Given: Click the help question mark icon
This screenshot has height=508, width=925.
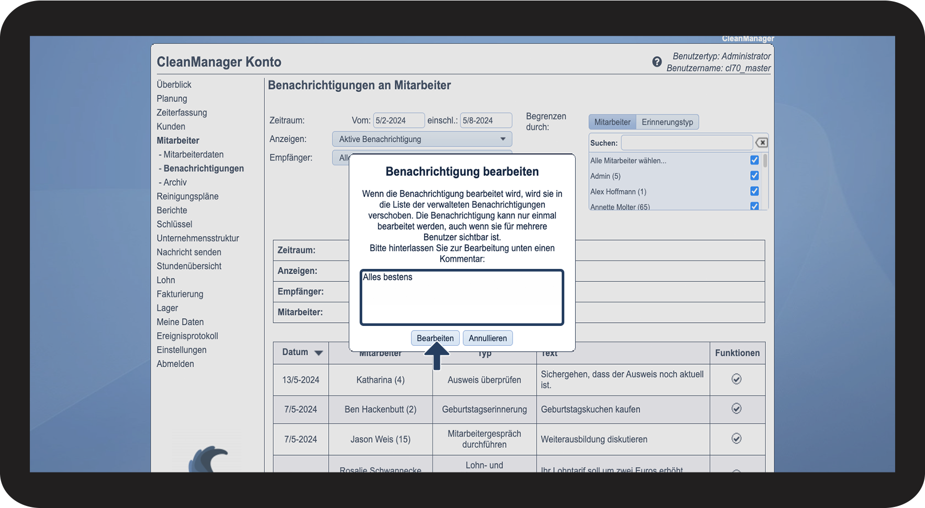Looking at the screenshot, I should (x=656, y=62).
